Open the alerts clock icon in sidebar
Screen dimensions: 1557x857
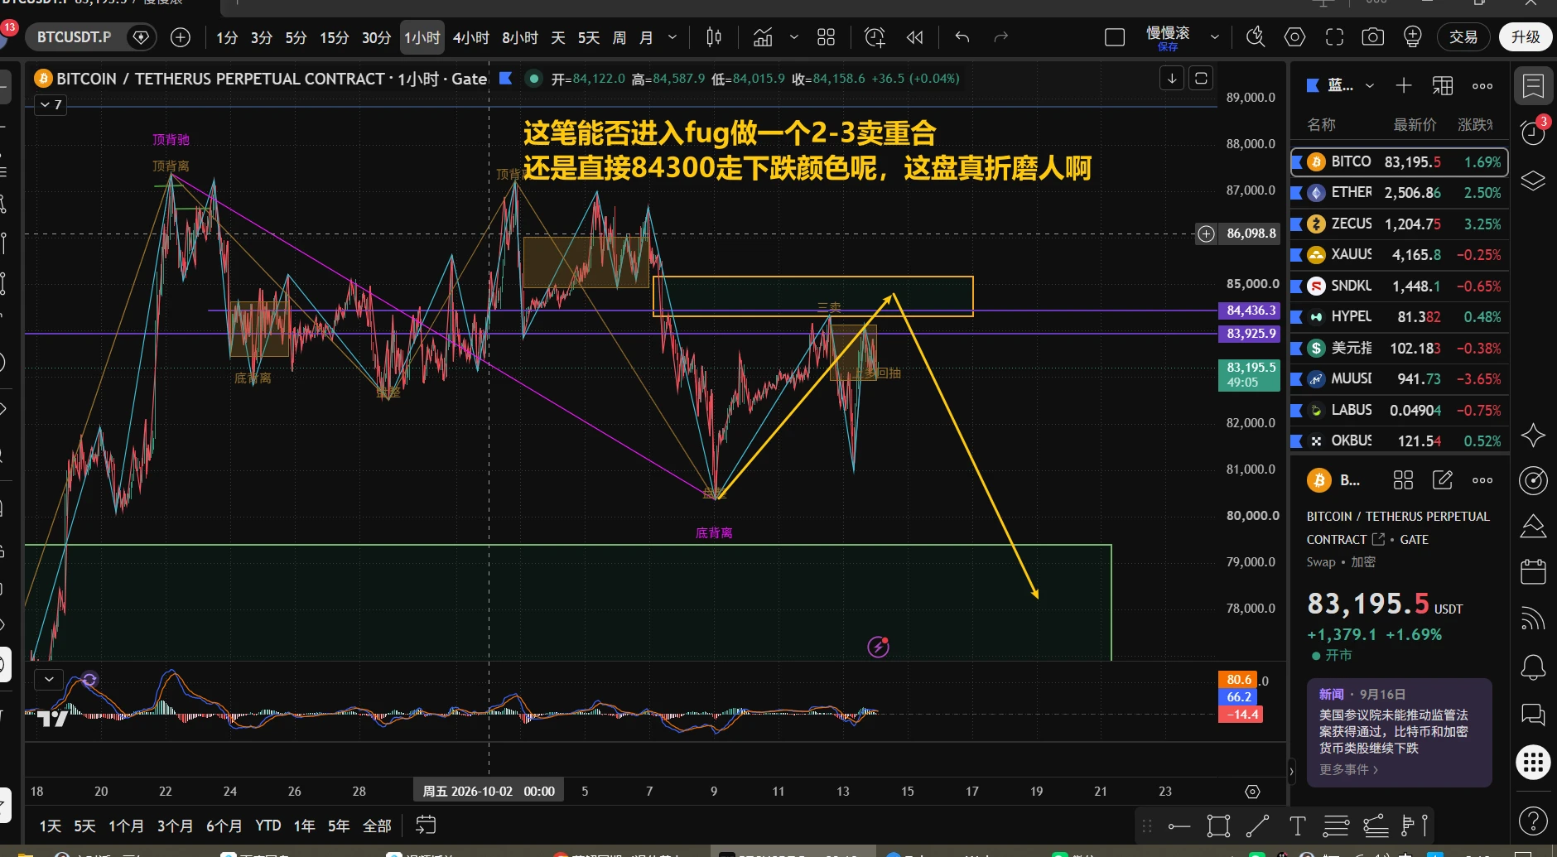click(1533, 132)
